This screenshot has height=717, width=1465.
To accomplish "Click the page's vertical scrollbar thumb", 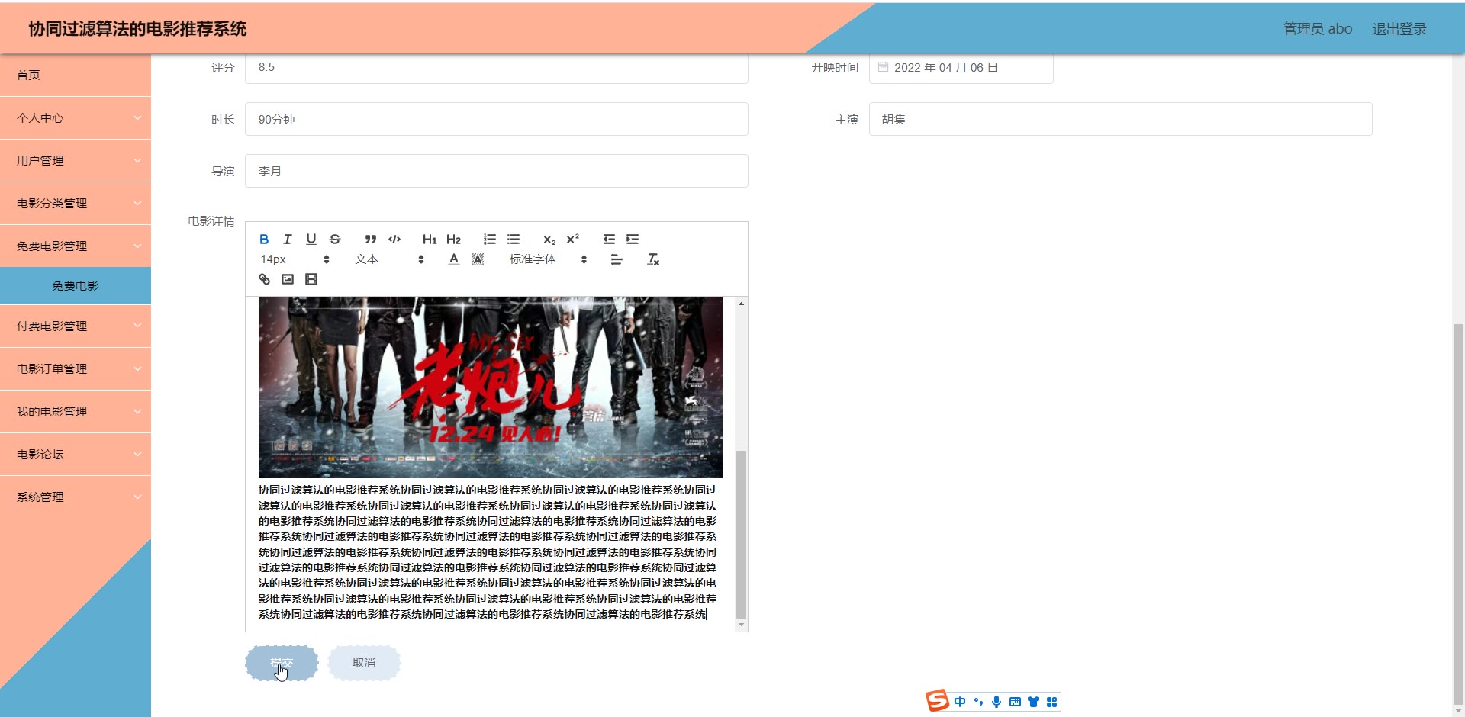I will click(x=1458, y=515).
